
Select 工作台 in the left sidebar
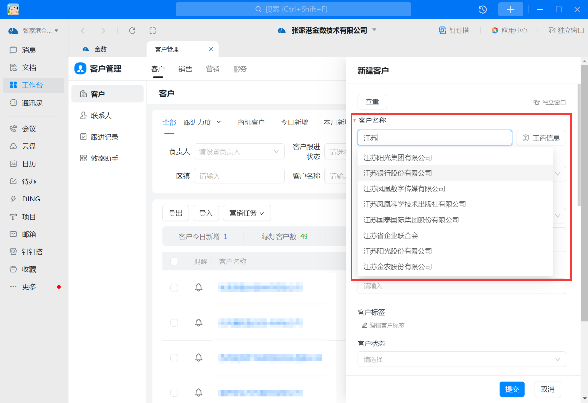point(33,85)
